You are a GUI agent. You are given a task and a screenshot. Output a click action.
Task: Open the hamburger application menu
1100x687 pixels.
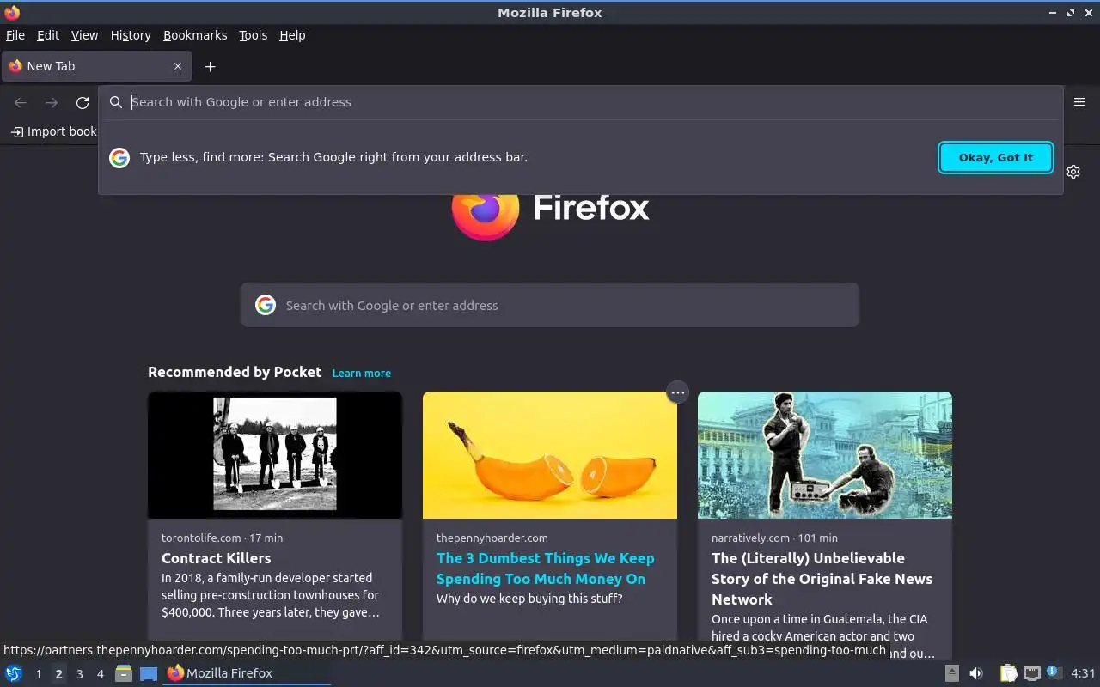pos(1079,102)
